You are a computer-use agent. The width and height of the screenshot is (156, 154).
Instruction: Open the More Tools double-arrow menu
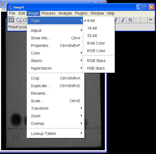(151, 20)
